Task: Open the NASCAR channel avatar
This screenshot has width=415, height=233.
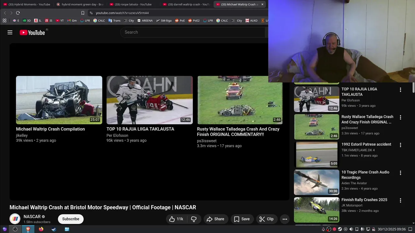Action: pyautogui.click(x=15, y=219)
